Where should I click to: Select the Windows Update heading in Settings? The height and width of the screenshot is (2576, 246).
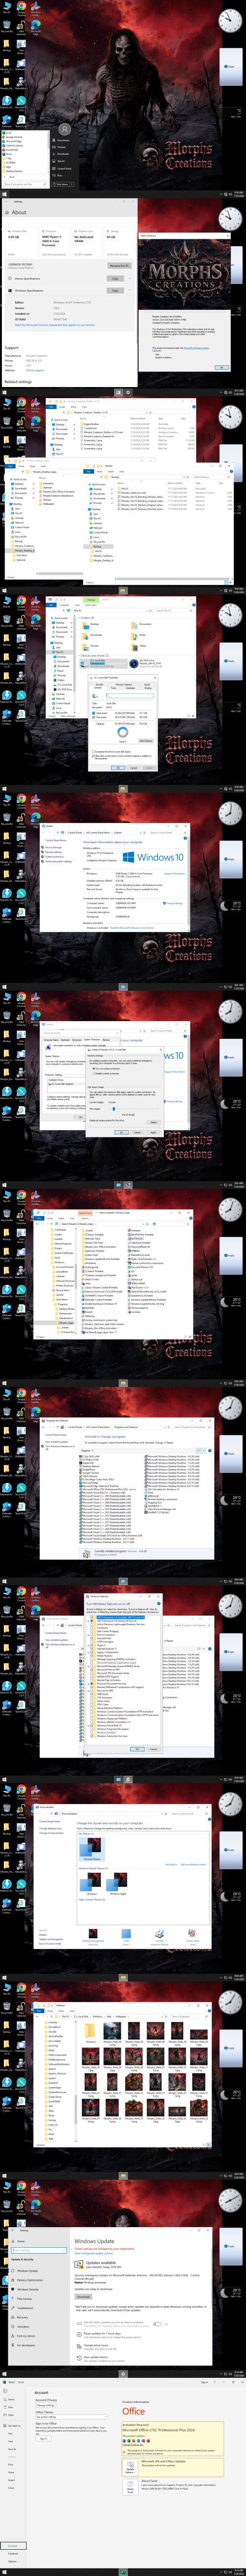pyautogui.click(x=93, y=2241)
